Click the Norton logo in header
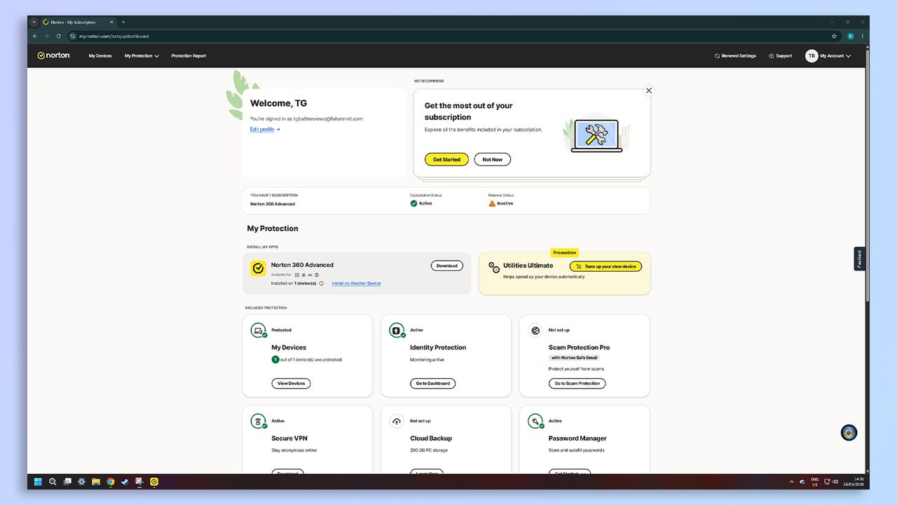 coord(53,55)
